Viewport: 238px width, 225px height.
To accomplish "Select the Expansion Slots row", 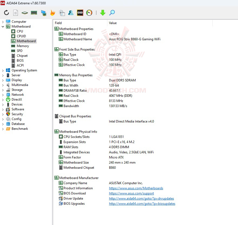I will 97,142.
